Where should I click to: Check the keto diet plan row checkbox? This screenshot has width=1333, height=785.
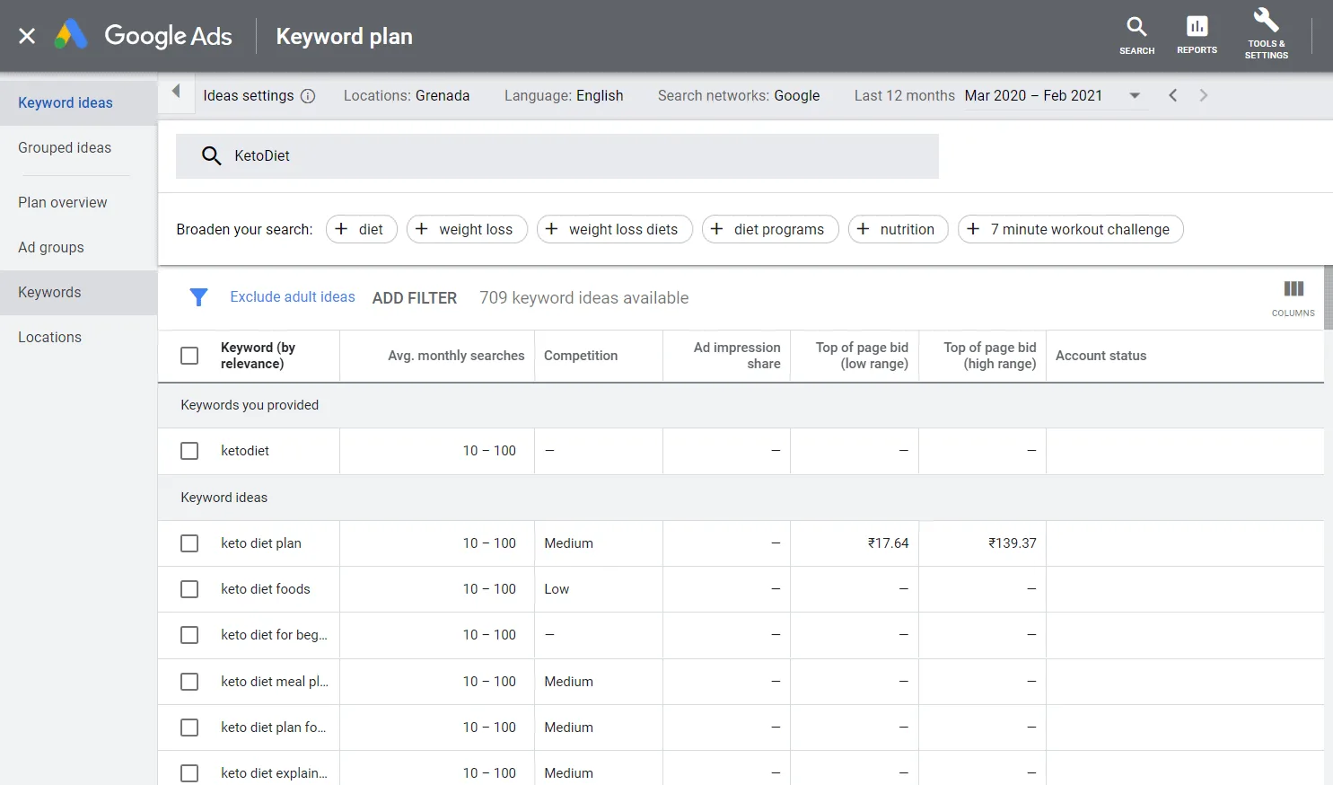coord(189,543)
